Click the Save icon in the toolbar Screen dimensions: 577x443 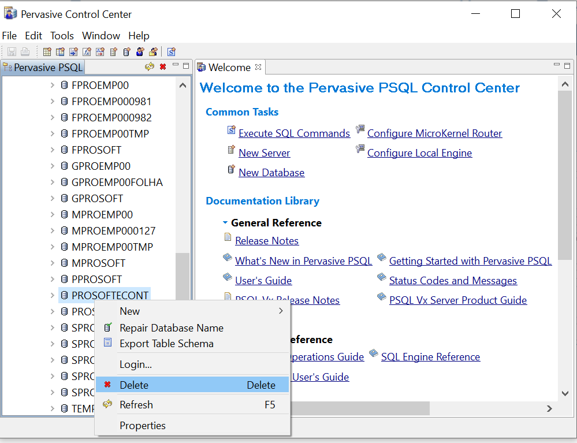tap(12, 52)
